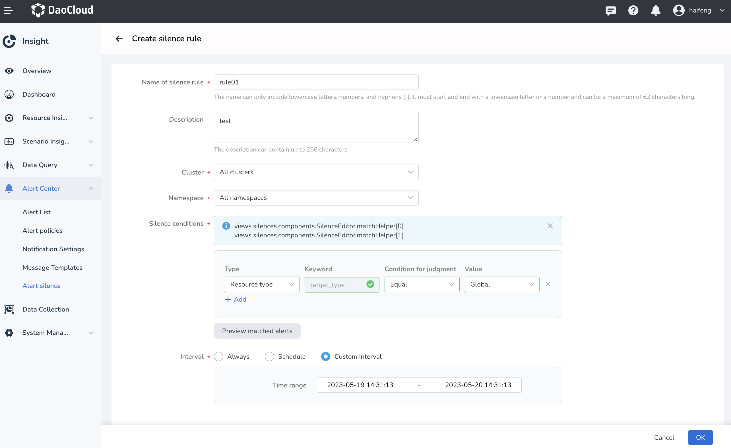Add a new silence condition
Image resolution: width=731 pixels, height=448 pixels.
[x=236, y=299]
